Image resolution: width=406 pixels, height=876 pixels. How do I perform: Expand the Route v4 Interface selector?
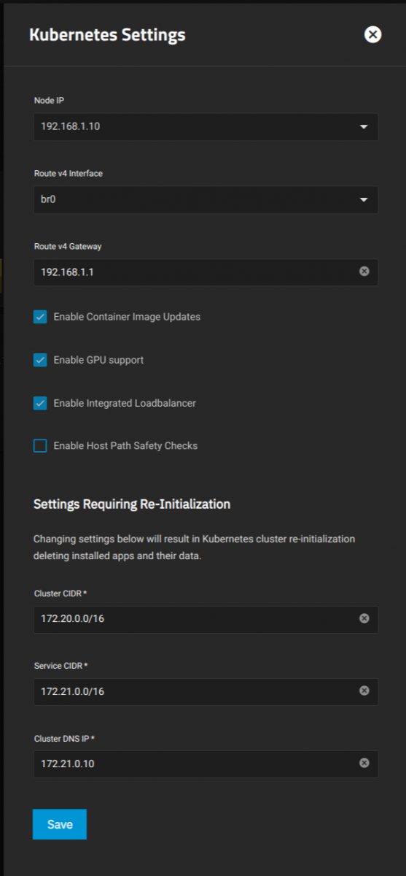206,199
